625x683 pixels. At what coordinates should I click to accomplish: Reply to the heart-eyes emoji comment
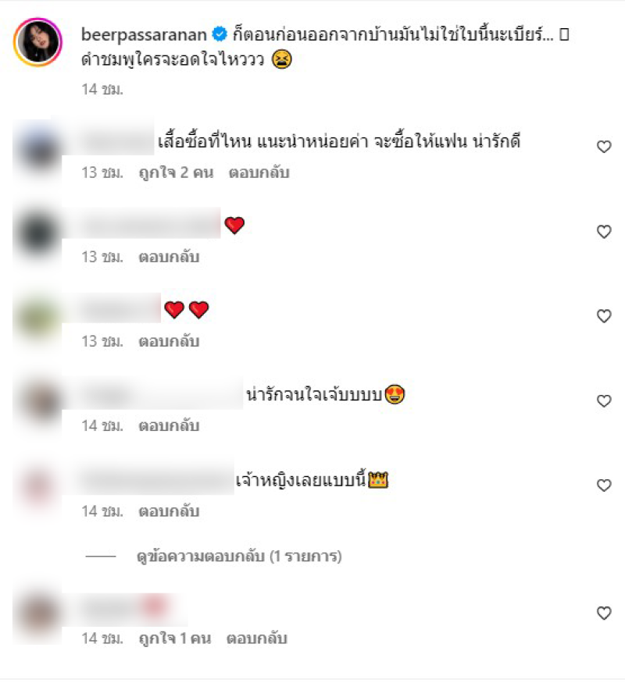point(169,425)
